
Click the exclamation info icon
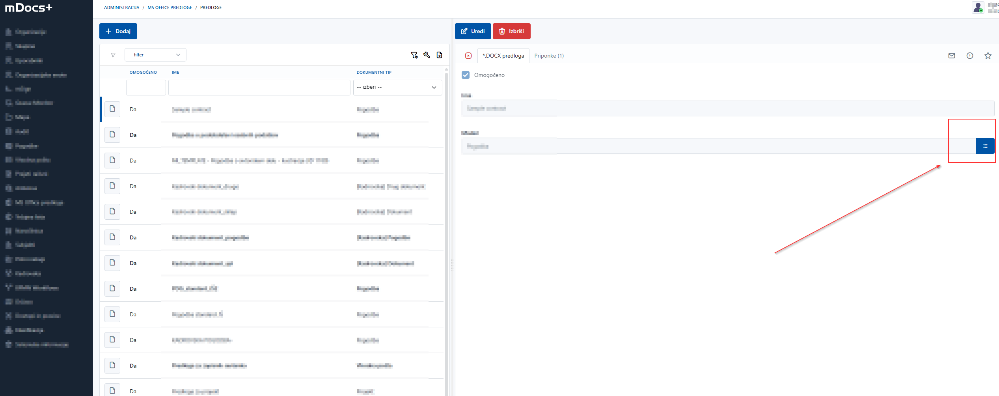[970, 56]
